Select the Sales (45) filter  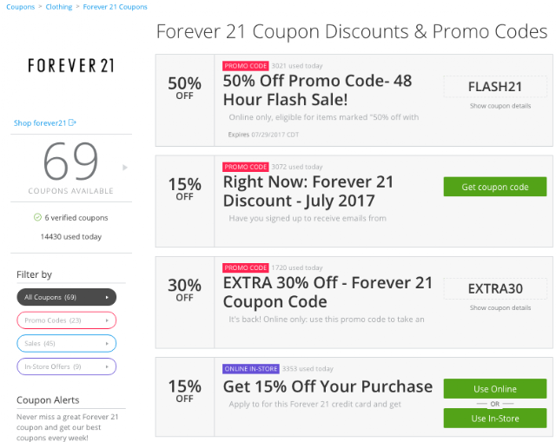(65, 343)
